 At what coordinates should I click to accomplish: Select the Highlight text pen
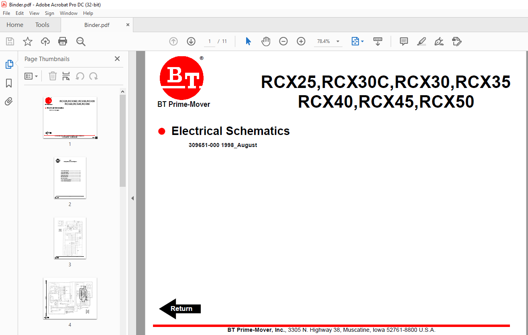(x=421, y=41)
